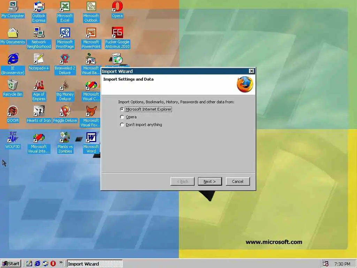Image resolution: width=357 pixels, height=268 pixels.
Task: Click the Import Wizard taskbar button
Action: pos(95,264)
